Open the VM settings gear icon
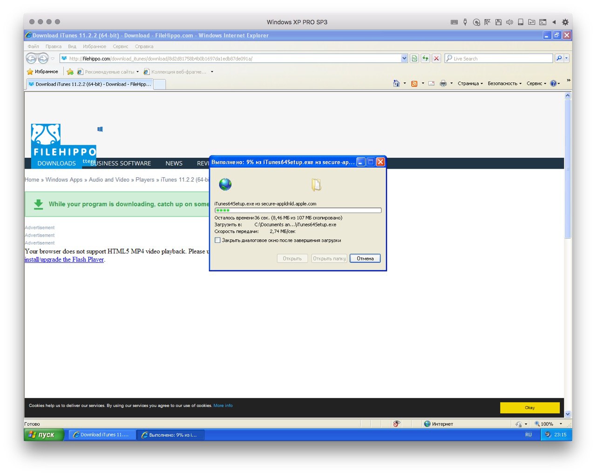This screenshot has height=475, width=596. coord(565,22)
